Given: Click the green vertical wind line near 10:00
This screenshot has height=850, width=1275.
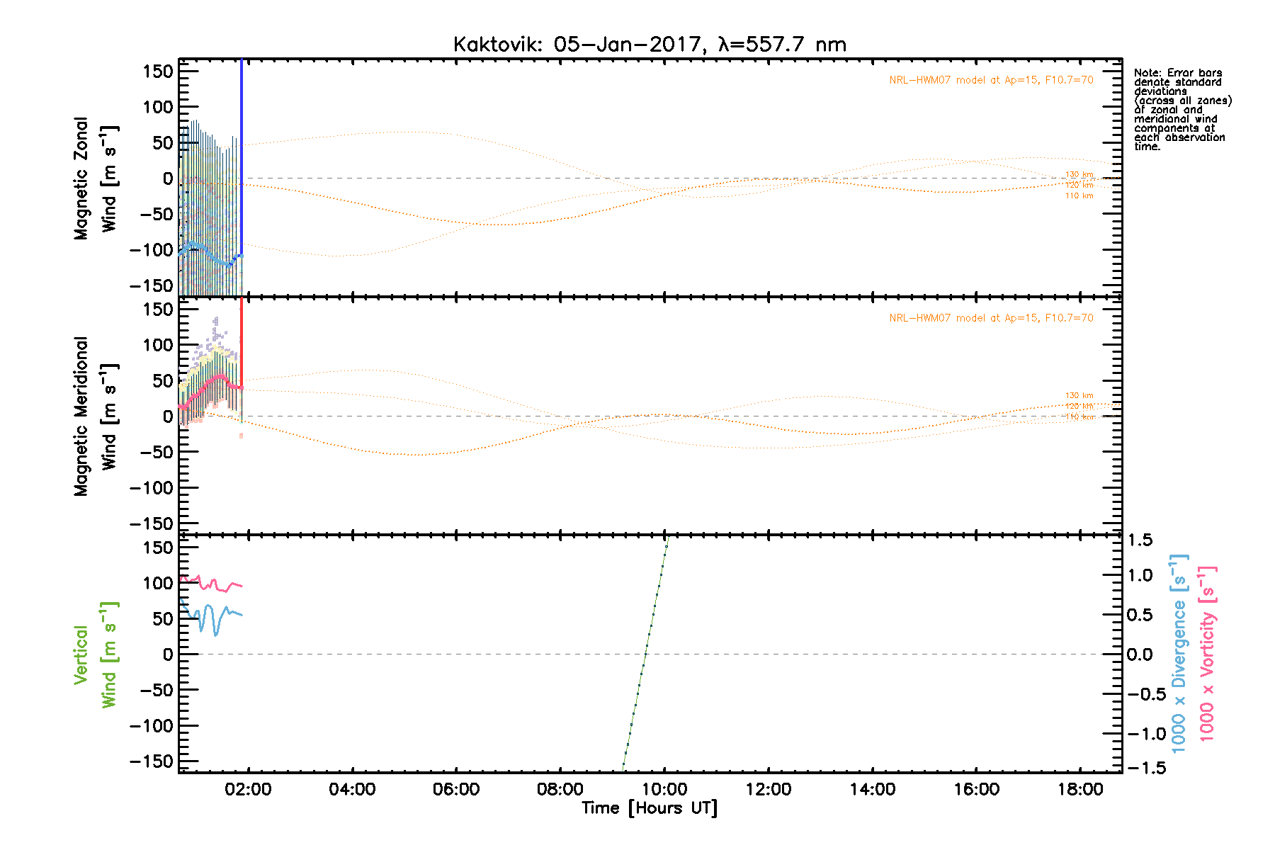Looking at the screenshot, I should coord(645,654).
